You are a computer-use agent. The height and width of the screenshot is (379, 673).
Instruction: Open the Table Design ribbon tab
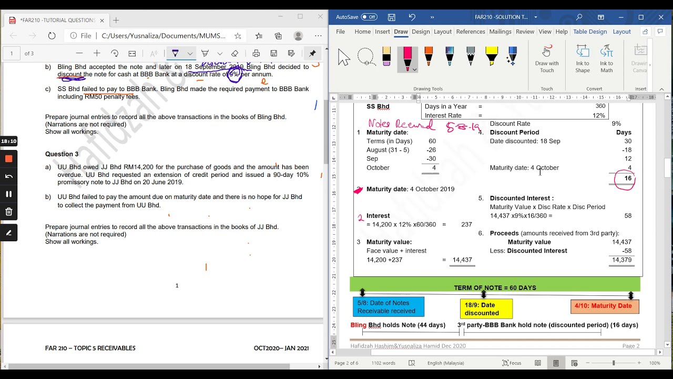click(x=590, y=32)
